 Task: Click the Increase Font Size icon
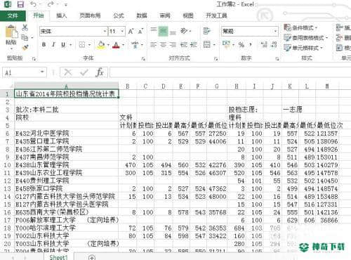pos(131,31)
